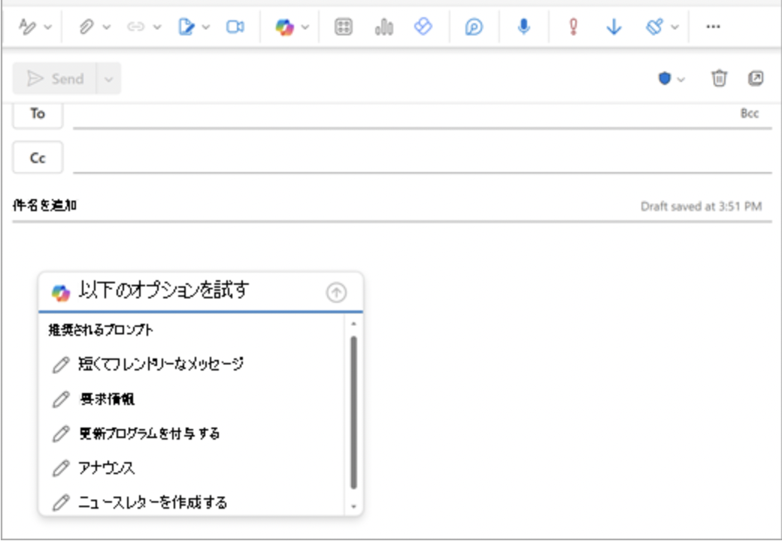Image resolution: width=782 pixels, height=541 pixels.
Task: Open the Send options dropdown arrow
Action: click(x=108, y=78)
